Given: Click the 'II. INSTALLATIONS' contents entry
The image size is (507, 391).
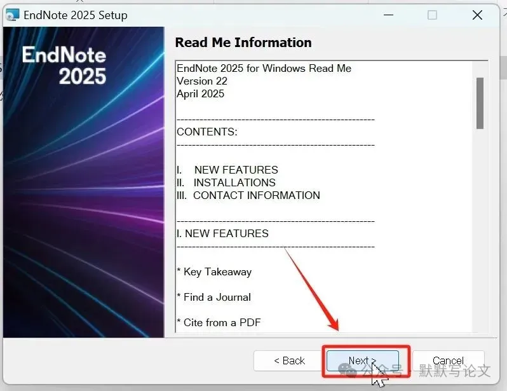Looking at the screenshot, I should click(226, 182).
